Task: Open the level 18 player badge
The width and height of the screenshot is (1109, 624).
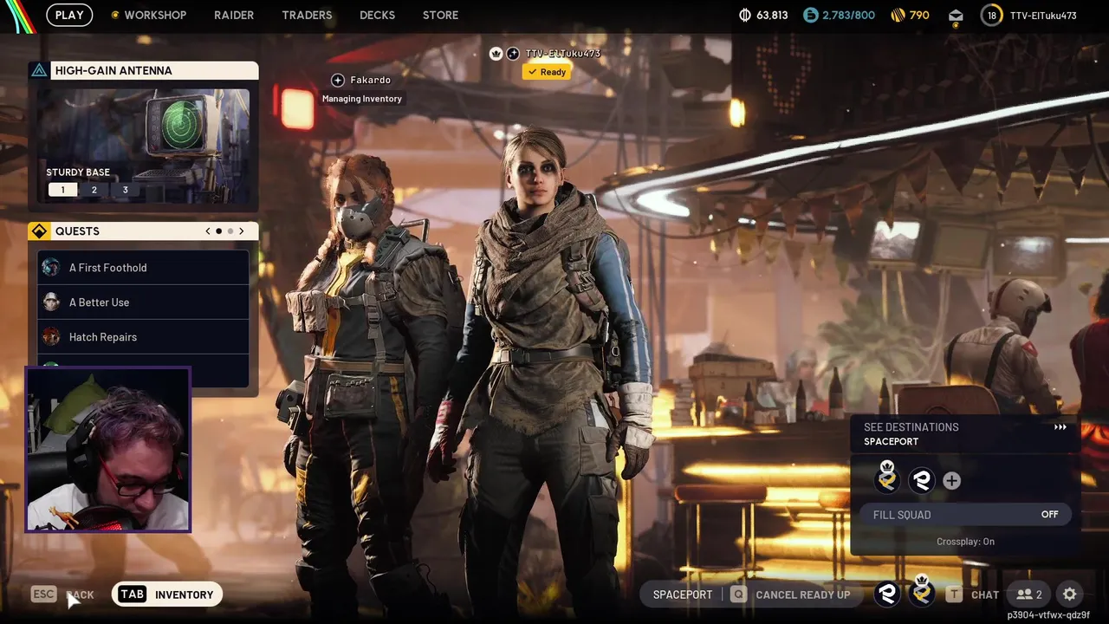Action: (x=991, y=15)
